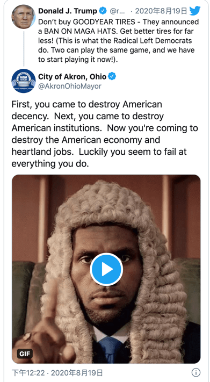Open the Donald J. Trump display name
Image resolution: width=210 pixels, height=382 pixels.
click(x=68, y=11)
